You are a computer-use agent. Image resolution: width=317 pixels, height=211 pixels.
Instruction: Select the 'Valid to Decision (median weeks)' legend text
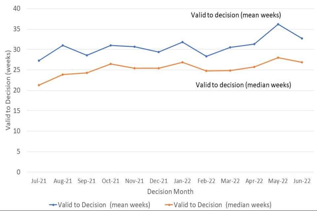pyautogui.click(x=222, y=205)
